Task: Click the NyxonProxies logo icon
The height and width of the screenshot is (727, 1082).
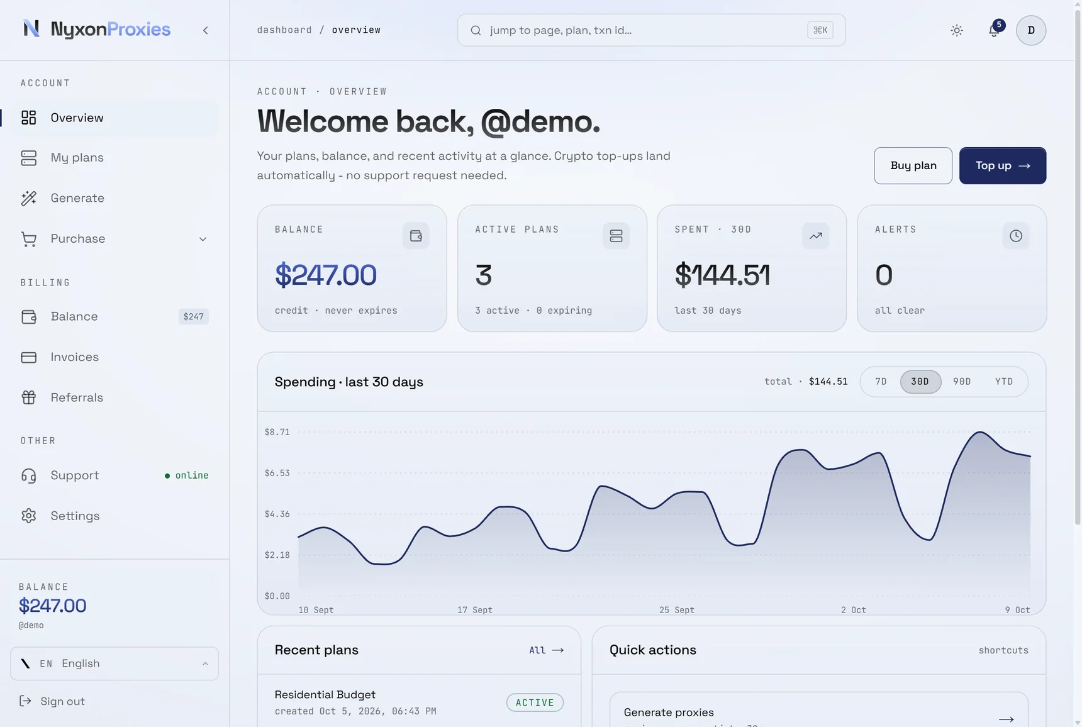Action: [x=31, y=29]
